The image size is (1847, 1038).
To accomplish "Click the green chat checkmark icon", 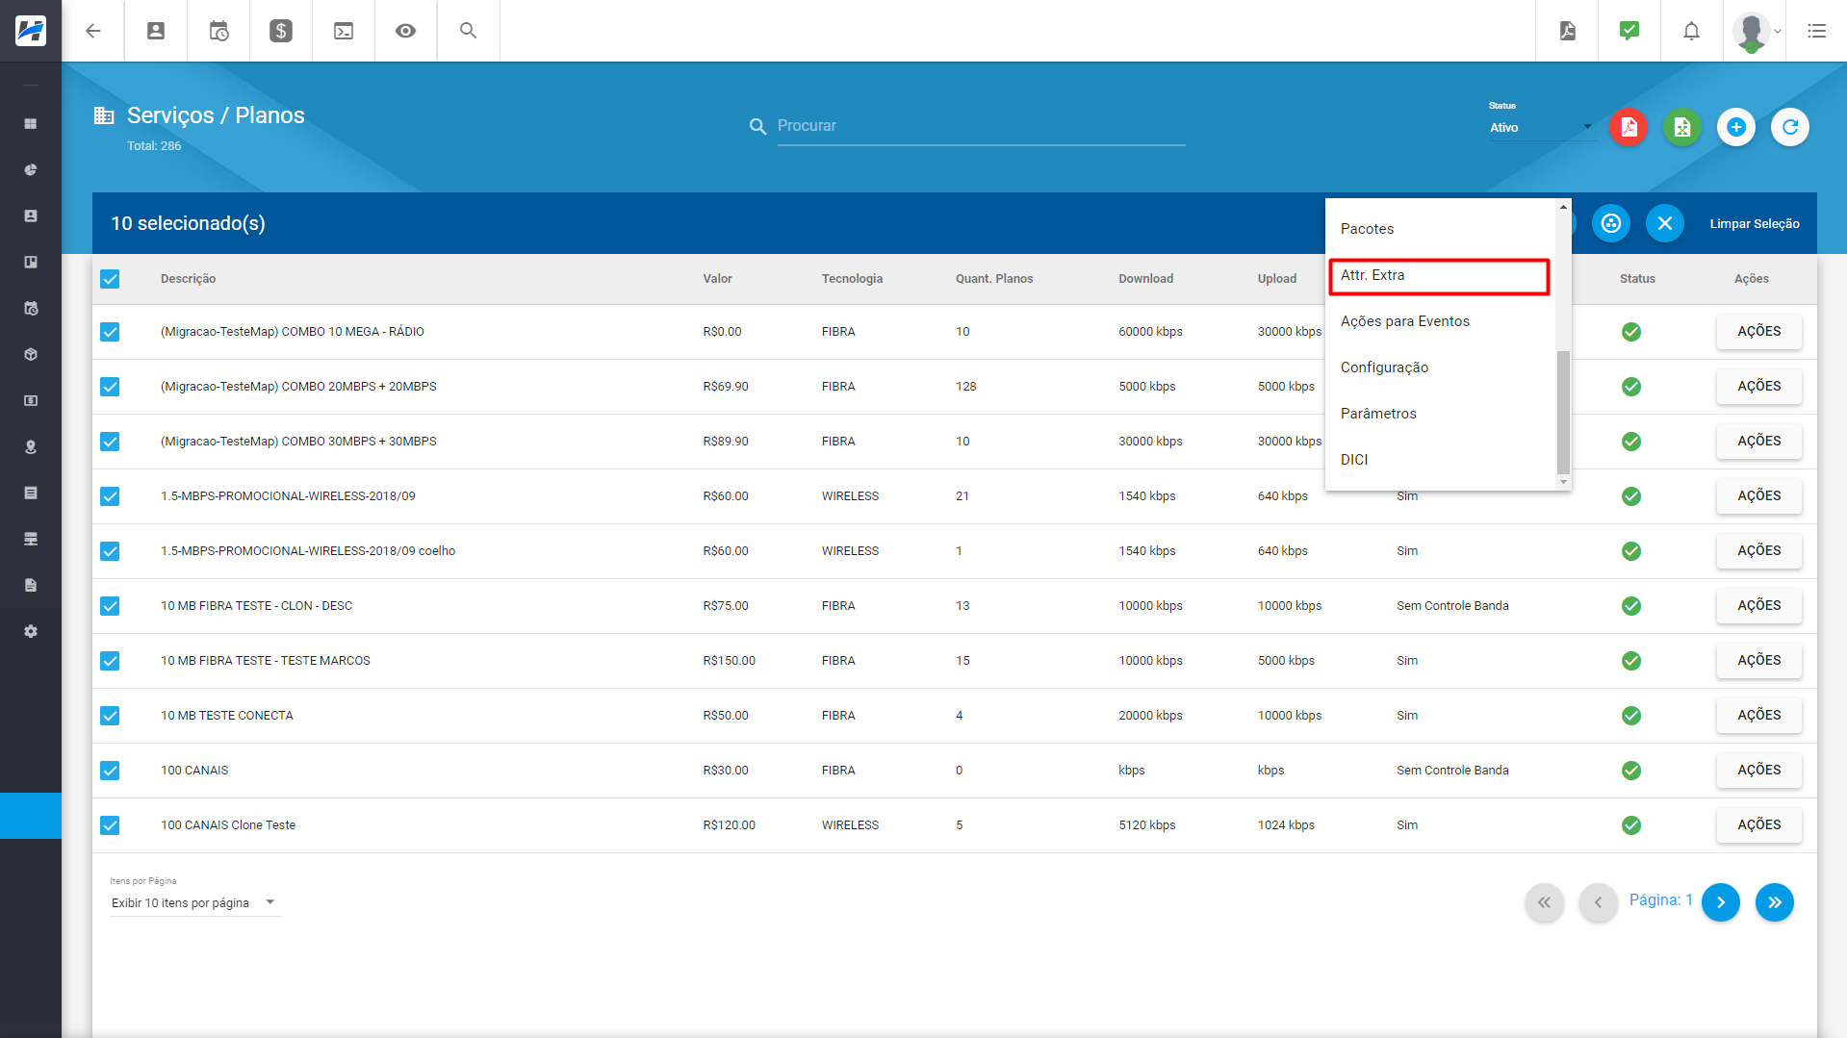I will [x=1629, y=31].
